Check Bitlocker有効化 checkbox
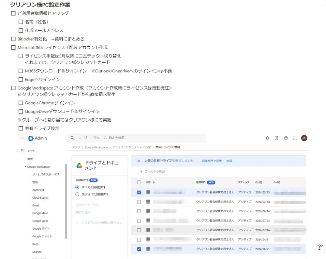 click(x=13, y=39)
